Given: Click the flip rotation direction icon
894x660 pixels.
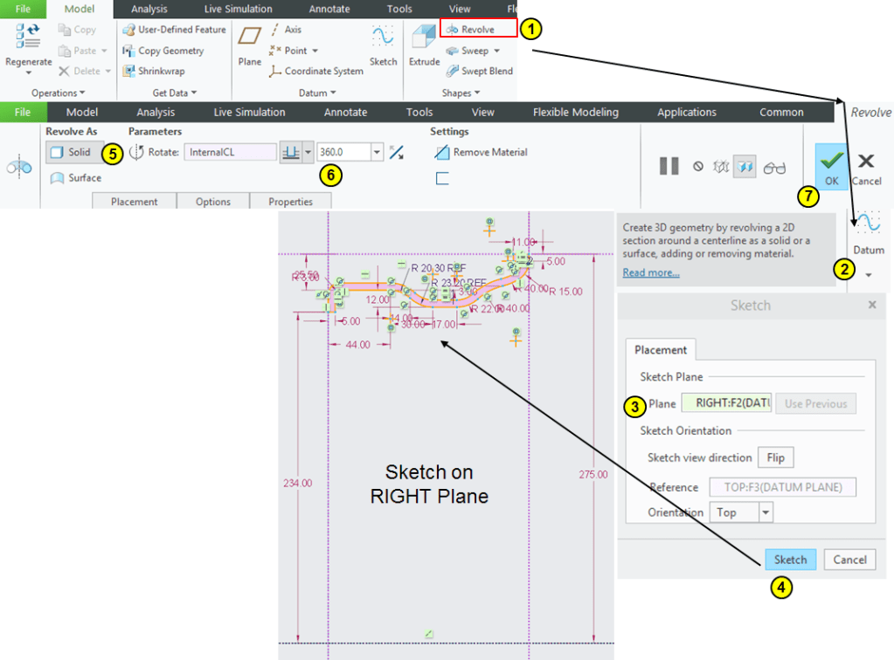Looking at the screenshot, I should pyautogui.click(x=397, y=153).
